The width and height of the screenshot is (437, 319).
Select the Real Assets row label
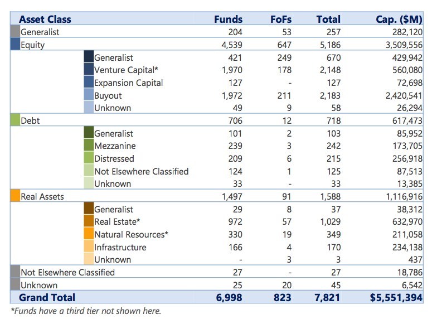(x=42, y=196)
